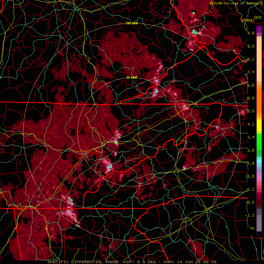Click the 5.8 value on the color scale

251,98
